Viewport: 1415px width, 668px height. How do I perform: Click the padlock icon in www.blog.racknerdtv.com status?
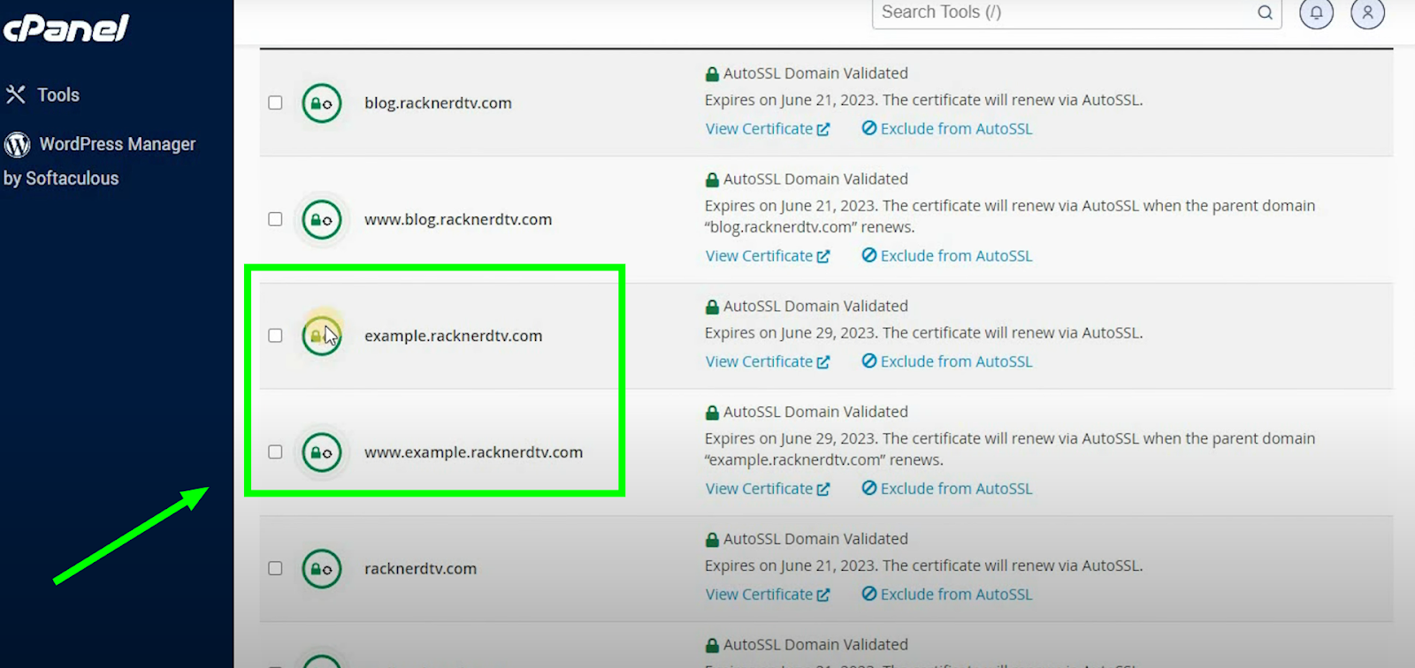(x=712, y=179)
